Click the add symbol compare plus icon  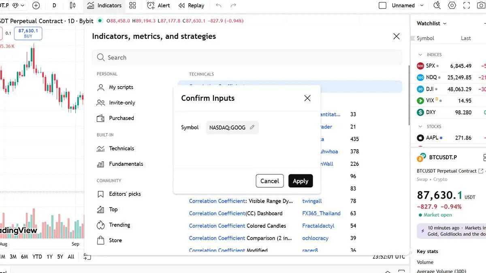click(x=36, y=6)
